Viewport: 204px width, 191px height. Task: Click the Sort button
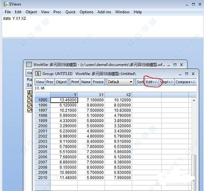pos(140,82)
